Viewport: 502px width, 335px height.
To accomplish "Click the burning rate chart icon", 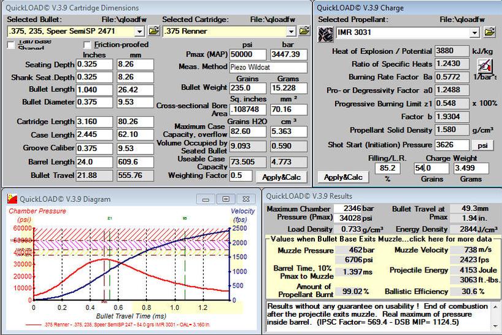I will tap(485, 66).
